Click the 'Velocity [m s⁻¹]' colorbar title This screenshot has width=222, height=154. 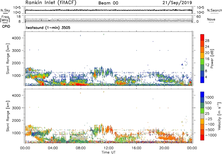coord(219,116)
